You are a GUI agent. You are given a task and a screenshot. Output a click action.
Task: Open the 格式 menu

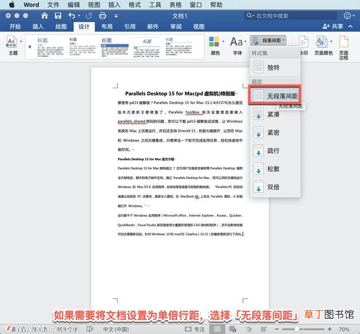click(x=134, y=4)
